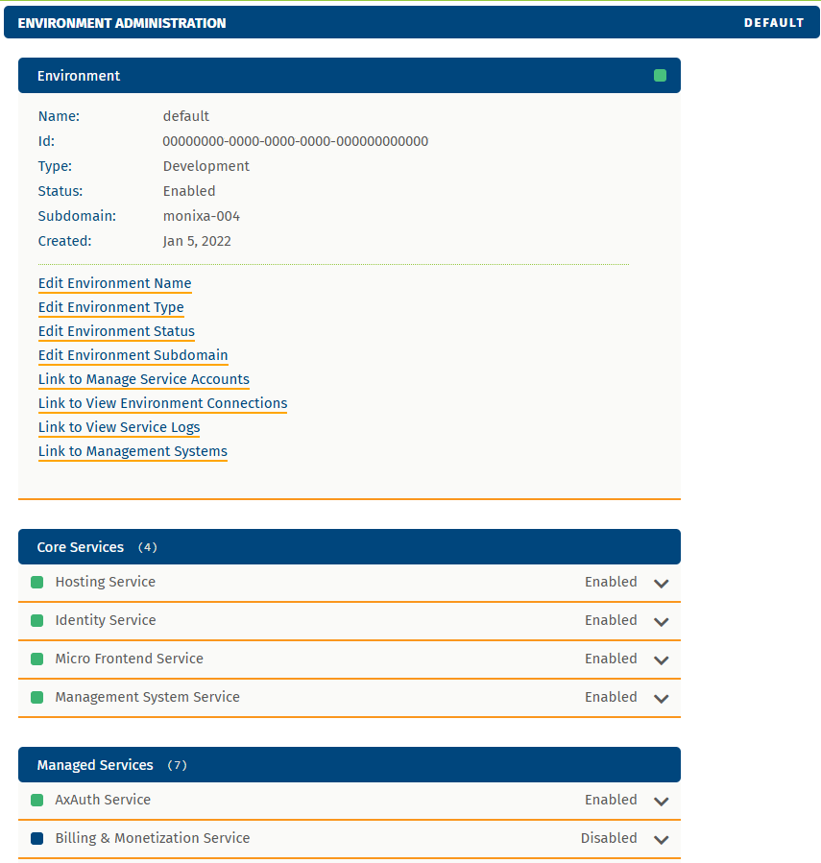Expand the Hosting Service row chevron
The height and width of the screenshot is (863, 821).
[x=661, y=584]
